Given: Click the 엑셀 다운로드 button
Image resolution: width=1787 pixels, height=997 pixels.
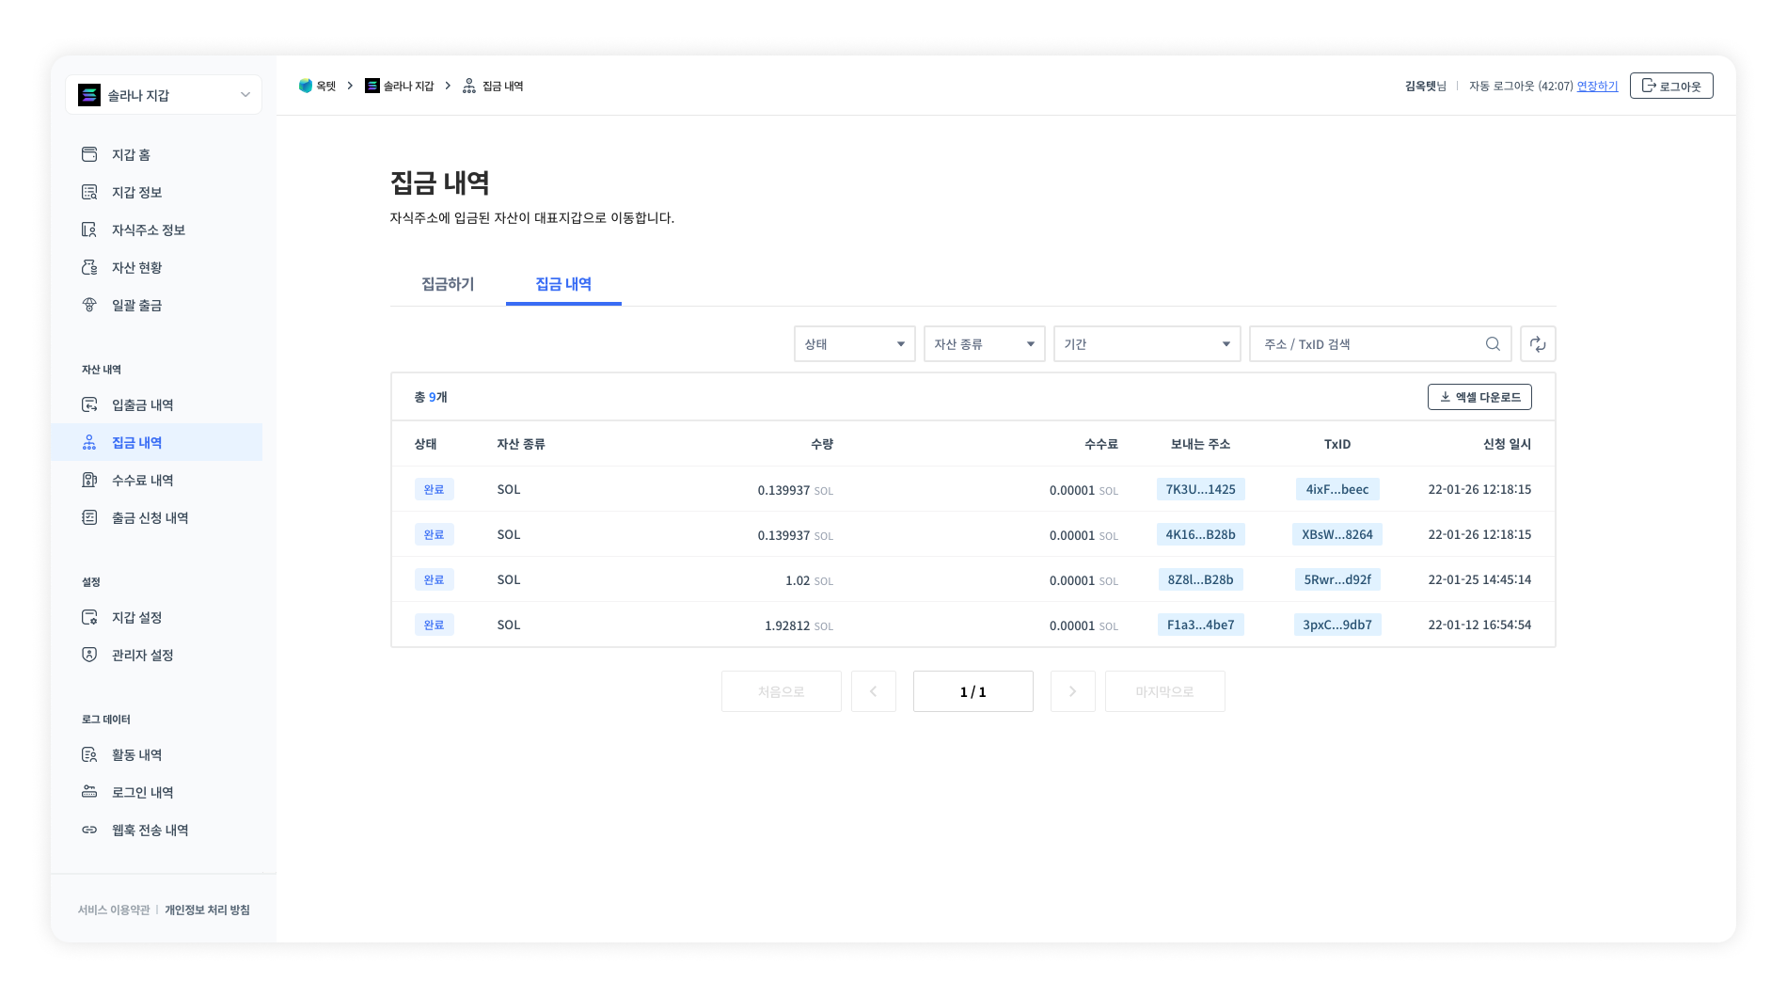Looking at the screenshot, I should (1479, 397).
